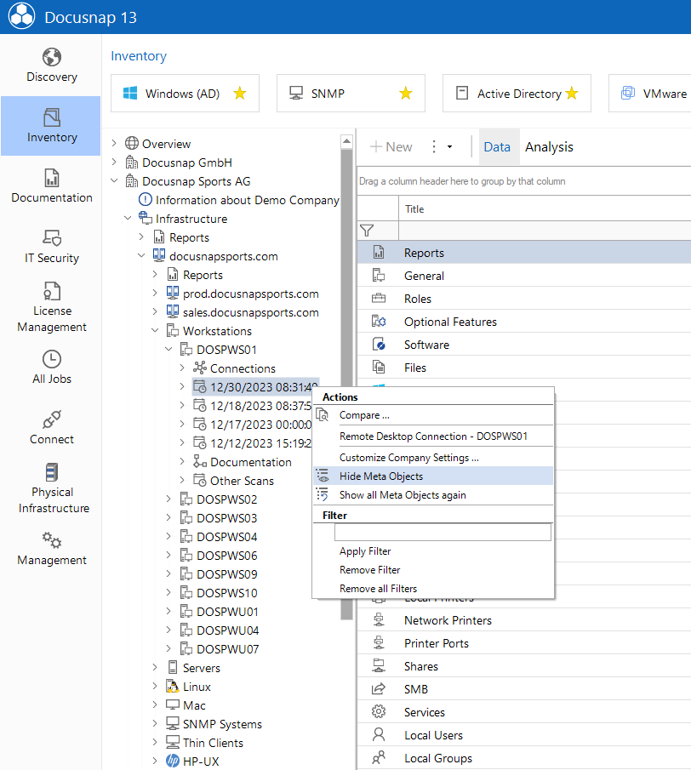691x770 pixels.
Task: Click the Shares row
Action: [x=524, y=666]
